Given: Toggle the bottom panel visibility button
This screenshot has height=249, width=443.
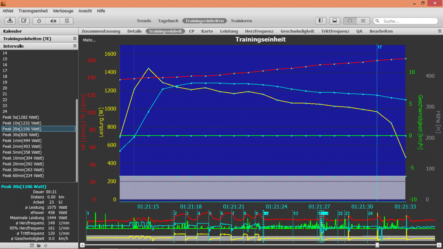Looking at the screenshot, I should [334, 21].
